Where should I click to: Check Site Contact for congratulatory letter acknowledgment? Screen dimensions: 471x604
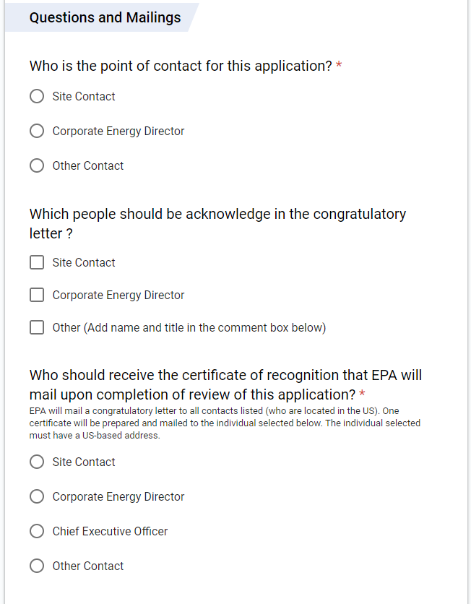coord(37,263)
